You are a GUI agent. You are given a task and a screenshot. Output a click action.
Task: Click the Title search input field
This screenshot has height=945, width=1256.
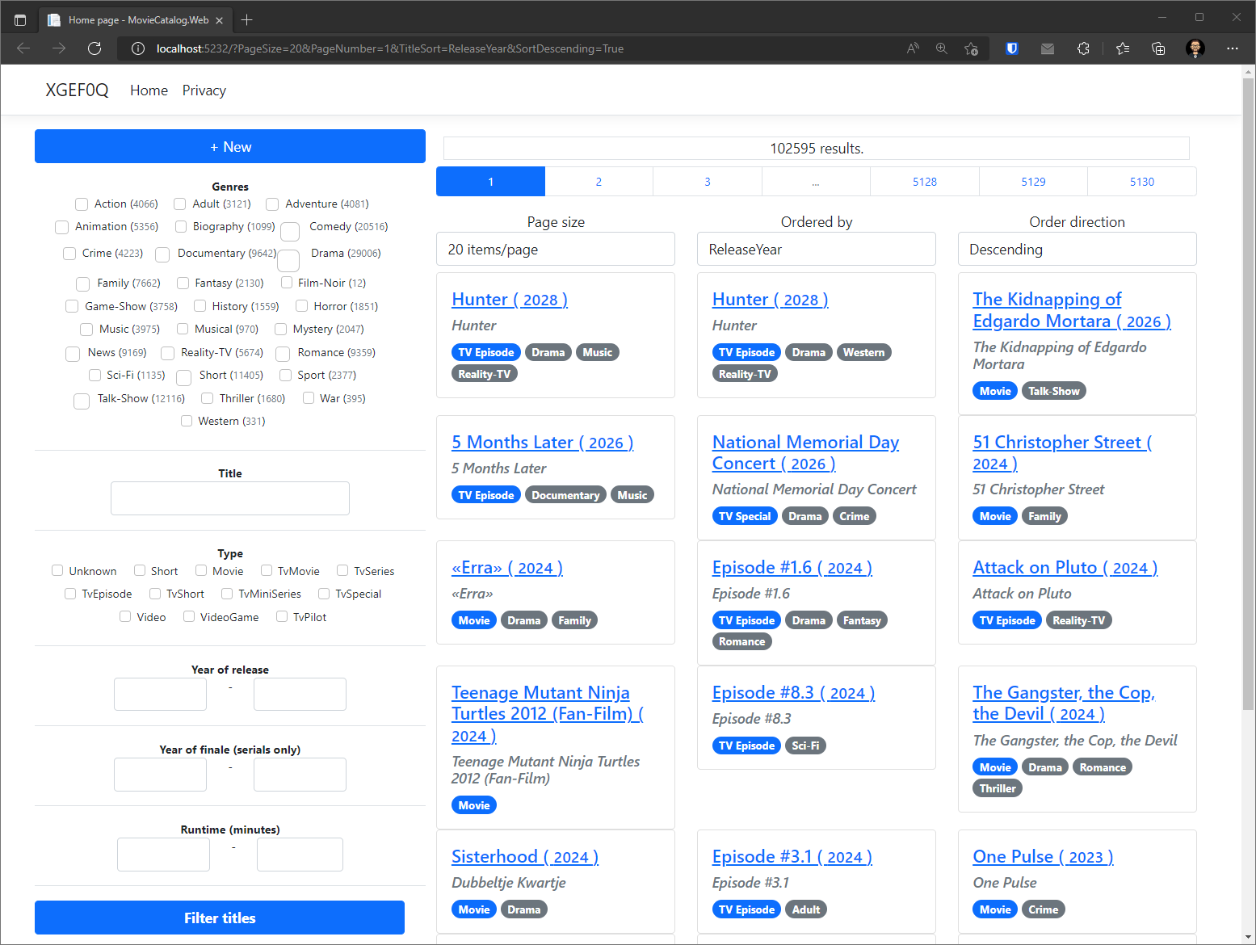230,498
